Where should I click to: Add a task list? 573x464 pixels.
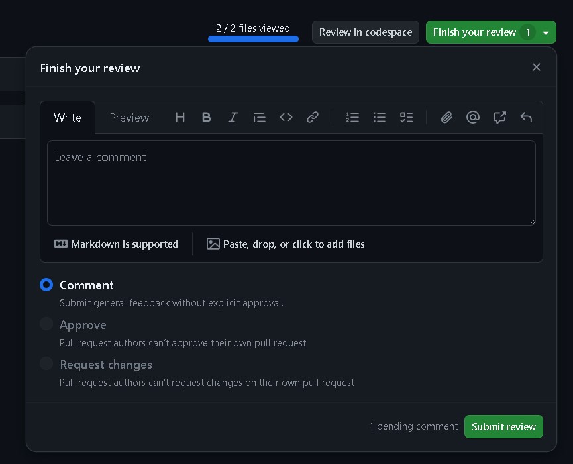[x=406, y=117]
